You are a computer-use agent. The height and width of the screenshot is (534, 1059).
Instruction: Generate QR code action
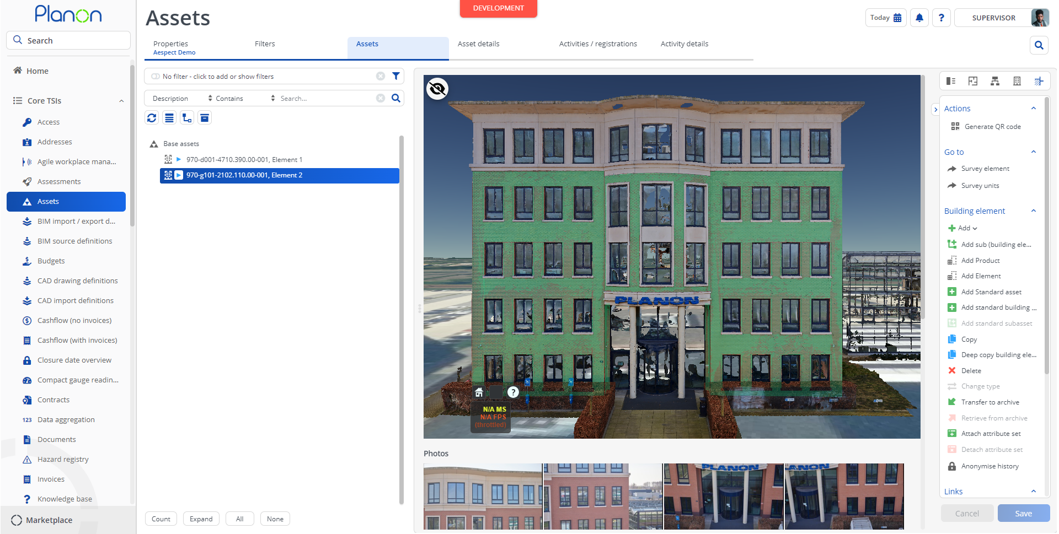point(986,127)
